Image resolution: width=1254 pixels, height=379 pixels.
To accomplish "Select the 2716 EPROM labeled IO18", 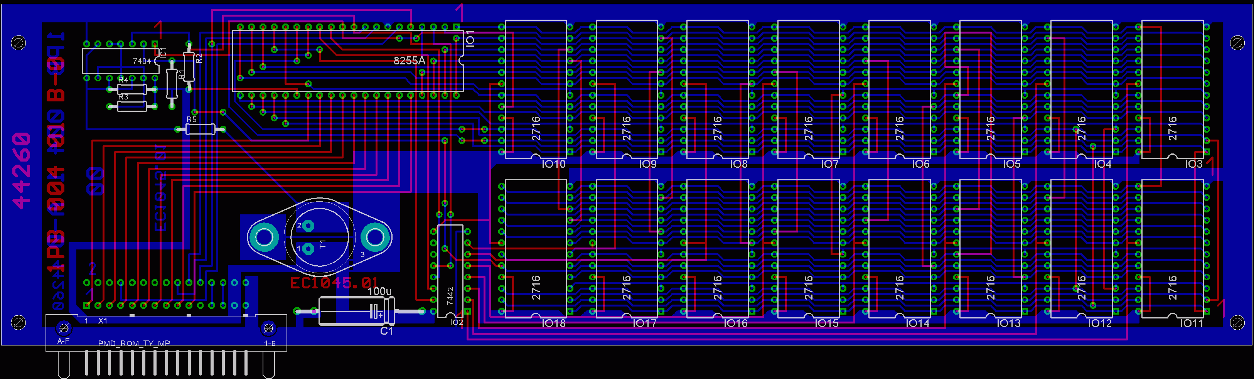I will point(536,248).
